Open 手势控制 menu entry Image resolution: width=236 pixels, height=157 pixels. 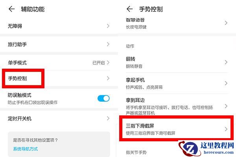pos(59,78)
